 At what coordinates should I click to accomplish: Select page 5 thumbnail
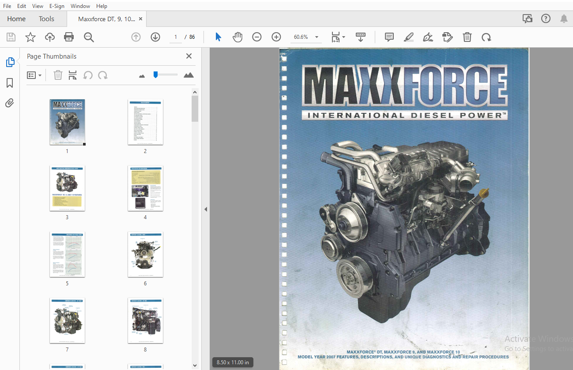click(67, 254)
